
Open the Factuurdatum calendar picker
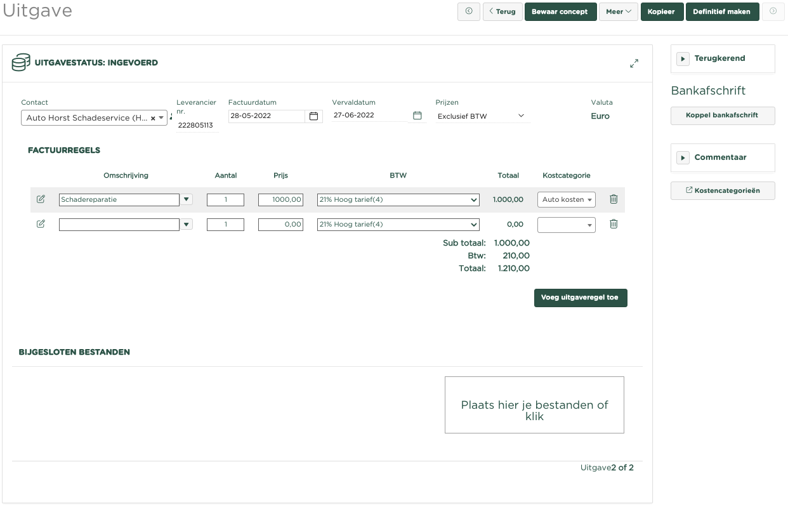pyautogui.click(x=313, y=116)
